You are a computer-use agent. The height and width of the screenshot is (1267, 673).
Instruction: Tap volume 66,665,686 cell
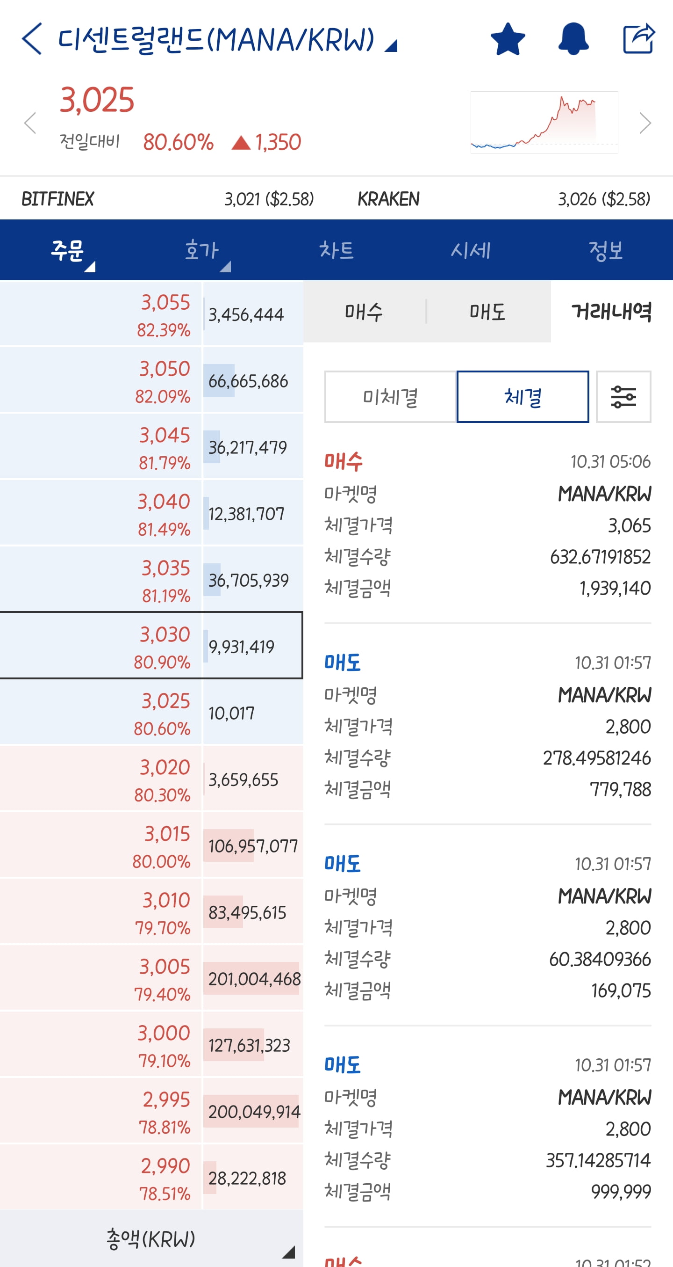click(253, 380)
